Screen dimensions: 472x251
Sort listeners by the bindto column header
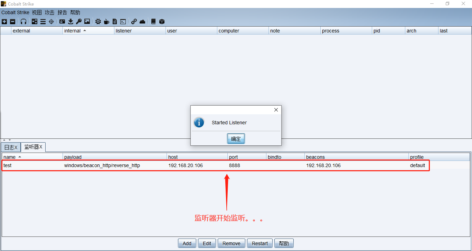(x=285, y=157)
